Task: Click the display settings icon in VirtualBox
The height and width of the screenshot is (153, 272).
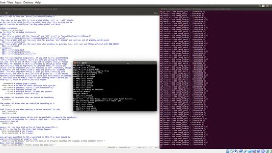Action: point(254,151)
